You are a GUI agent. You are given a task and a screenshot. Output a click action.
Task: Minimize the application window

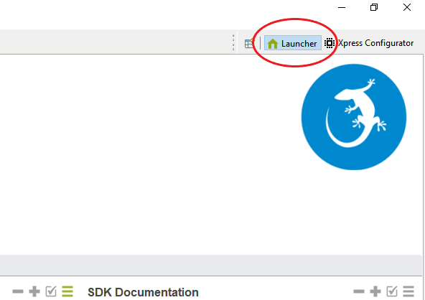tap(342, 8)
